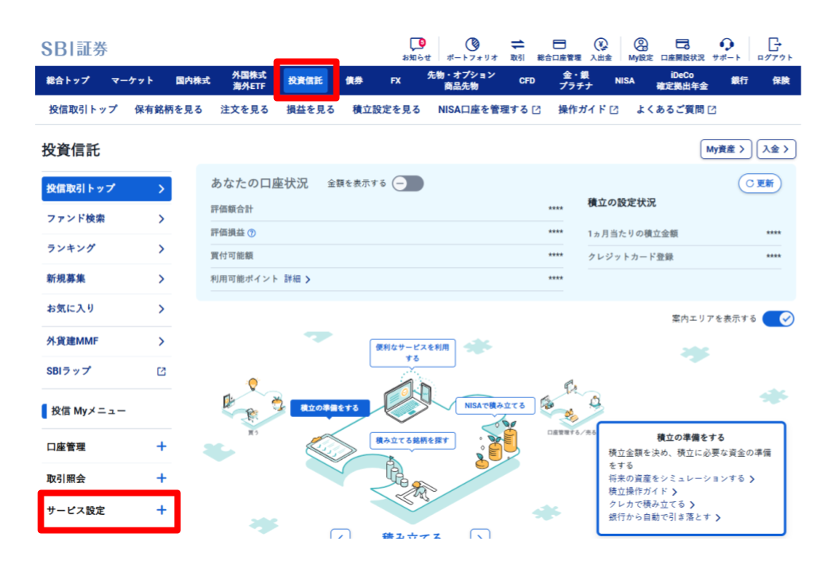Open 積立操作ガイド link
This screenshot has height=572, width=826.
click(x=643, y=492)
